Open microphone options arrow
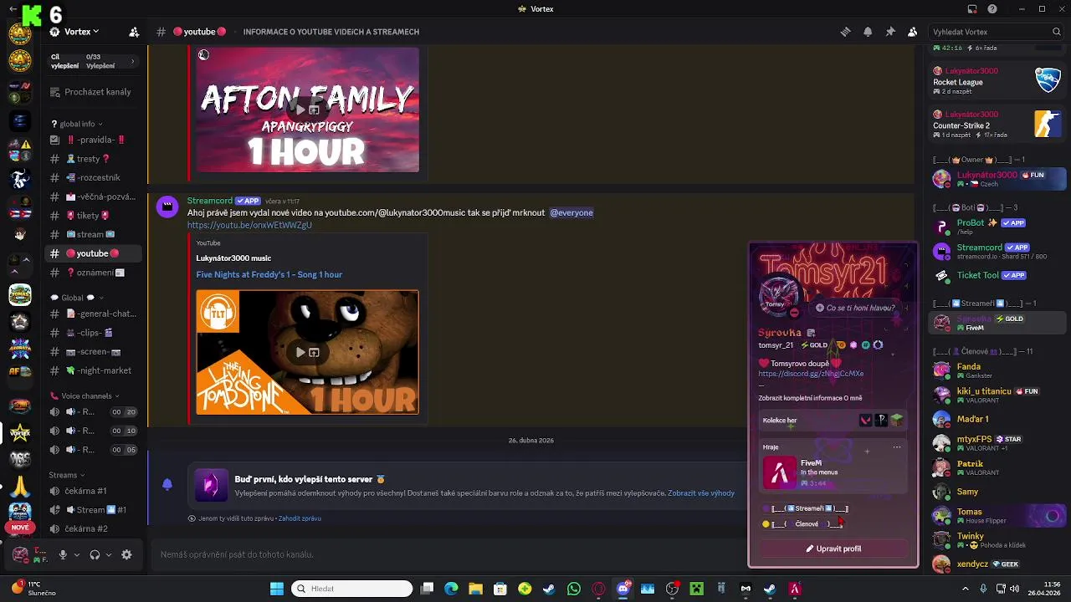The width and height of the screenshot is (1071, 602). 76,554
